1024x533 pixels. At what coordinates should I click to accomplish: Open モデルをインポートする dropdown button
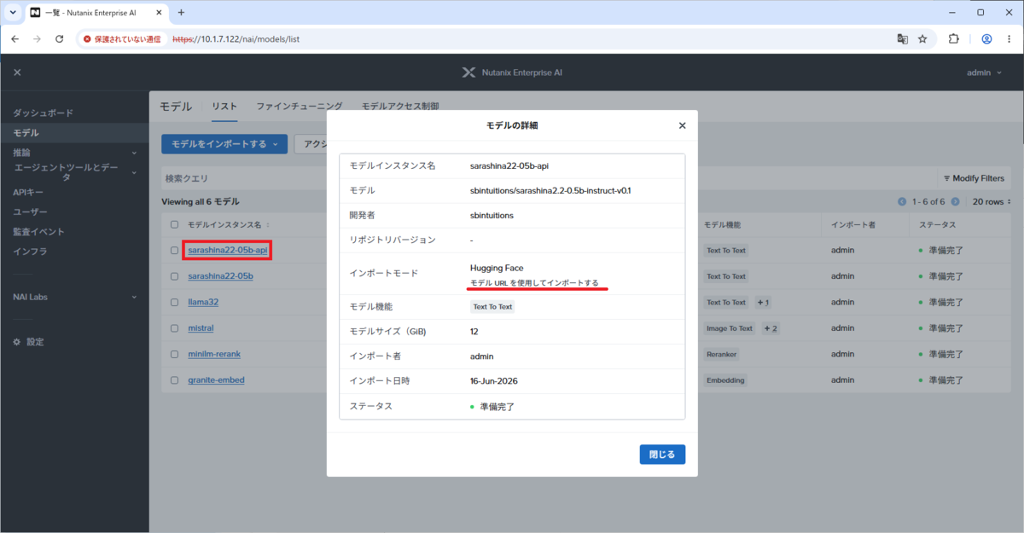coord(224,144)
